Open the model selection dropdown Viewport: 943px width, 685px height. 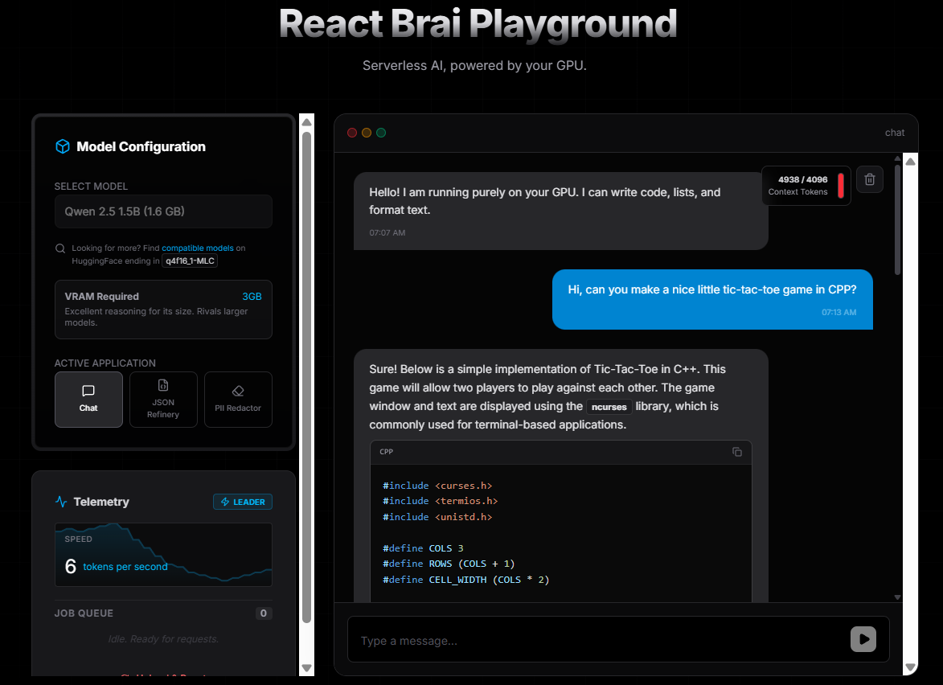click(x=163, y=211)
